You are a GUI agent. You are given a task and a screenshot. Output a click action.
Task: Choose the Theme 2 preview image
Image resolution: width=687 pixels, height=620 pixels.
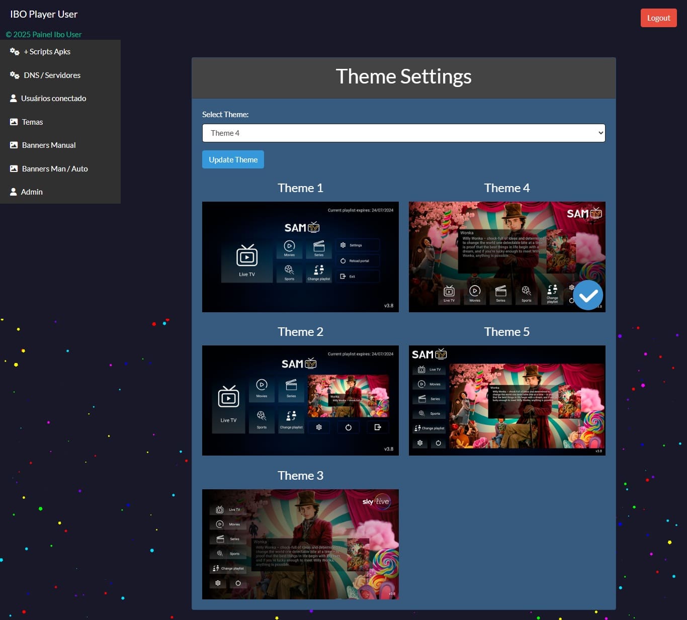[x=300, y=400]
